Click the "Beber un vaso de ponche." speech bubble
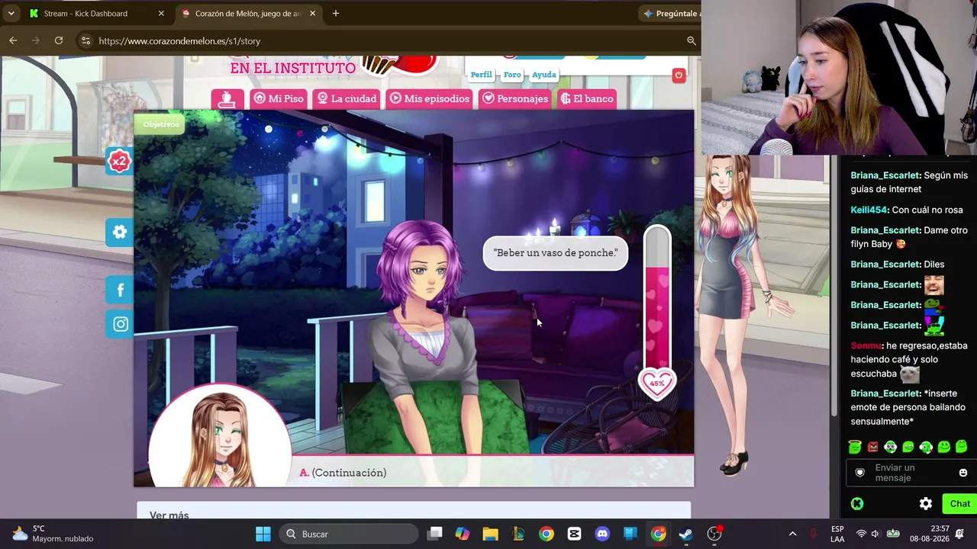Viewport: 977px width, 549px height. point(556,253)
